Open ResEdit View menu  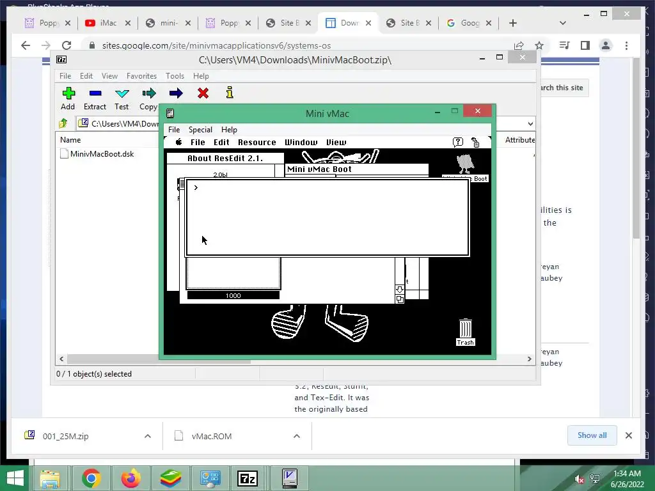point(336,143)
